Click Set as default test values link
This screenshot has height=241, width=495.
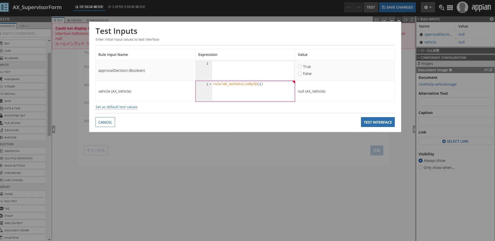pyautogui.click(x=116, y=107)
